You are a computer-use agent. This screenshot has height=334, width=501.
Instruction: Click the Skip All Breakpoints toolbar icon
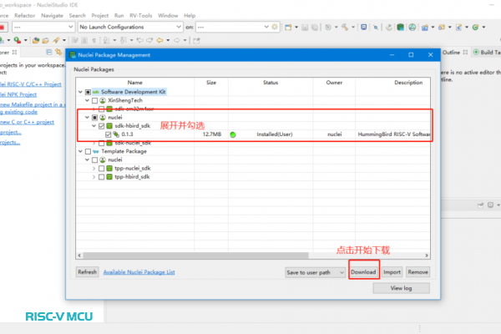click(376, 28)
